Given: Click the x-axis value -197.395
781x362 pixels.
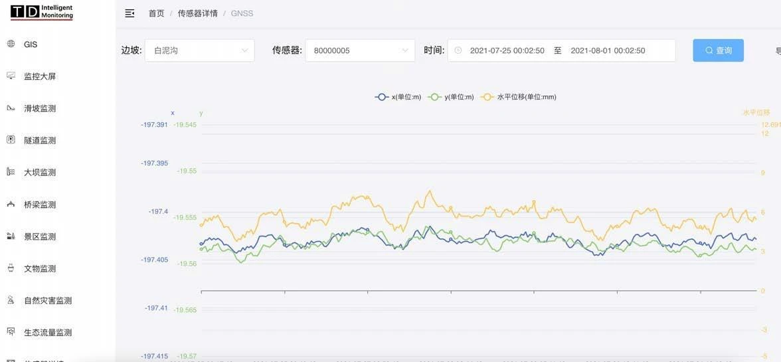Looking at the screenshot, I should tap(154, 163).
